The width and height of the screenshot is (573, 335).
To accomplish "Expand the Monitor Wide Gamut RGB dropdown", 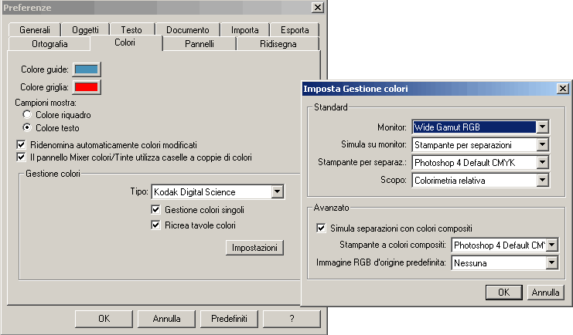I will point(543,127).
